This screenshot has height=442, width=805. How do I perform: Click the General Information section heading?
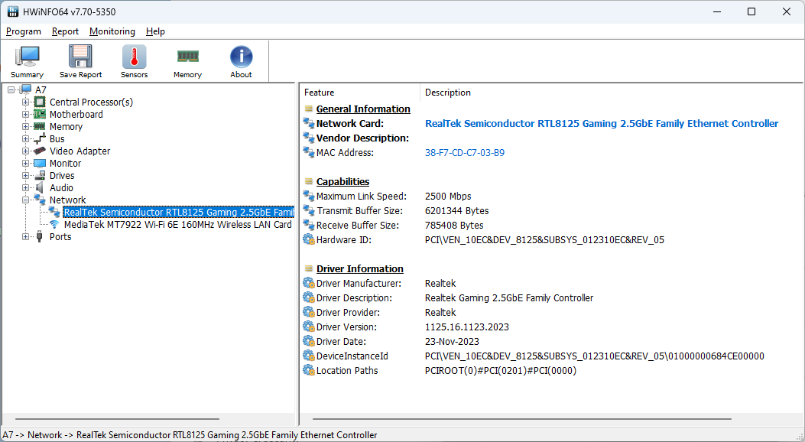pos(363,109)
